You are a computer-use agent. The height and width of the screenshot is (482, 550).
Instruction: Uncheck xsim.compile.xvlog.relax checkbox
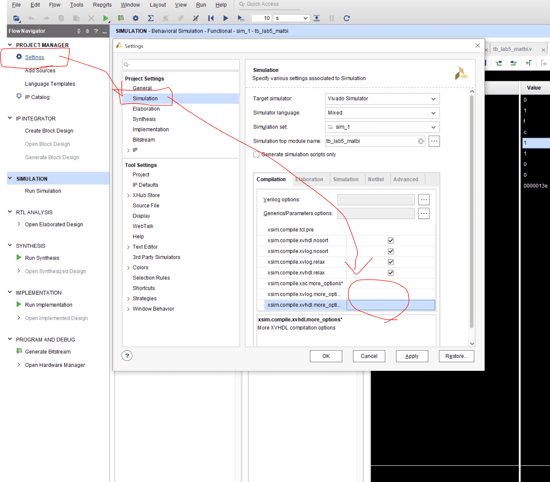[391, 262]
